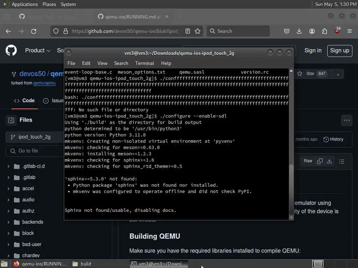The height and width of the screenshot is (268, 358).
Task: Click the workspace switcher in bottom panel
Action: 318,264
